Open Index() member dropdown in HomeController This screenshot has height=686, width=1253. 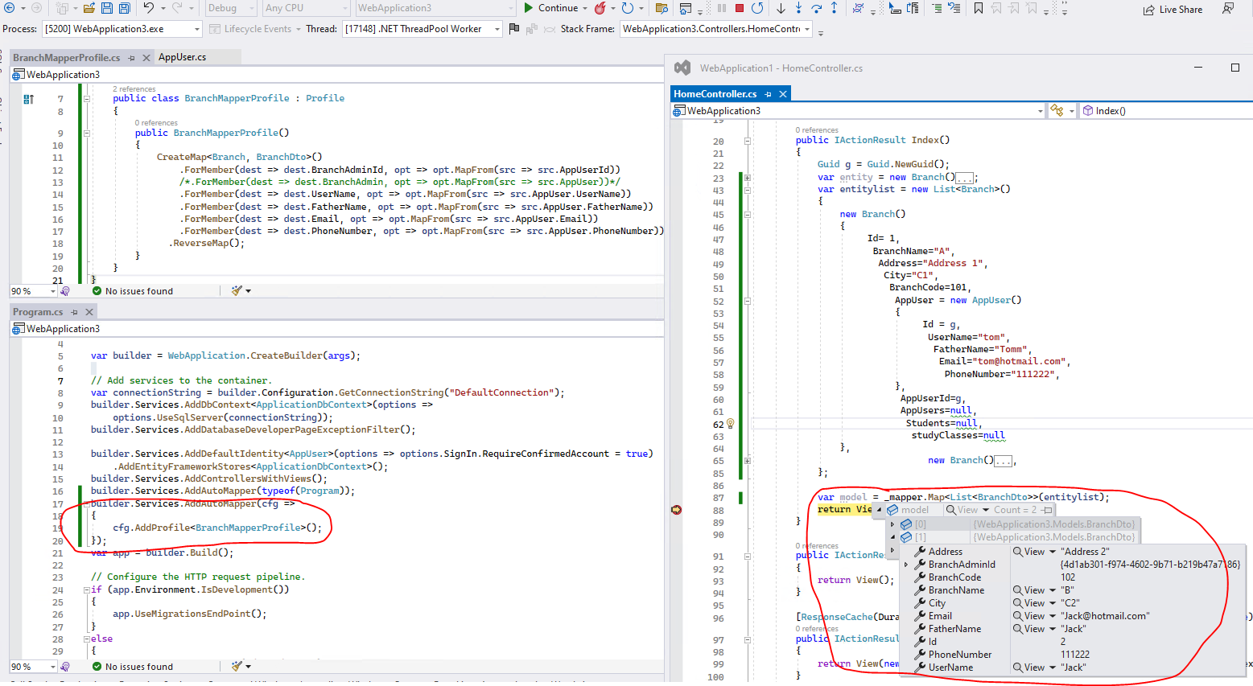[x=1165, y=111]
